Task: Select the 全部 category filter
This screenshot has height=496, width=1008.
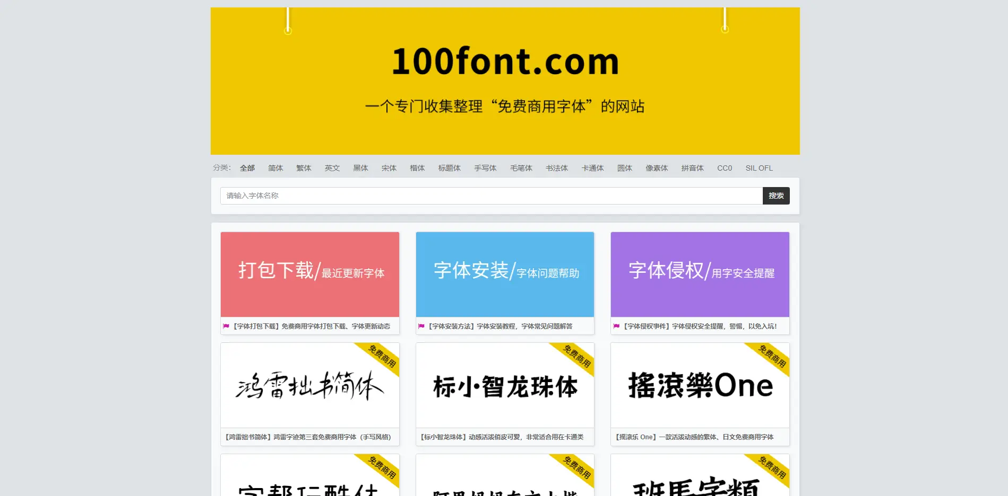Action: [x=247, y=168]
